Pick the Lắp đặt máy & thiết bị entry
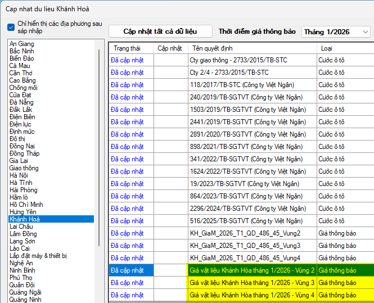This screenshot has width=374, height=303. pyautogui.click(x=38, y=256)
